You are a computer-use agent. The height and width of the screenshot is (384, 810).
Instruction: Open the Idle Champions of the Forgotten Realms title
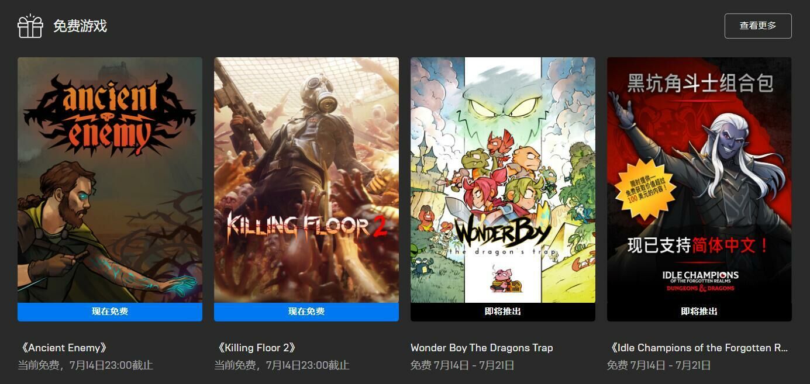(698, 348)
